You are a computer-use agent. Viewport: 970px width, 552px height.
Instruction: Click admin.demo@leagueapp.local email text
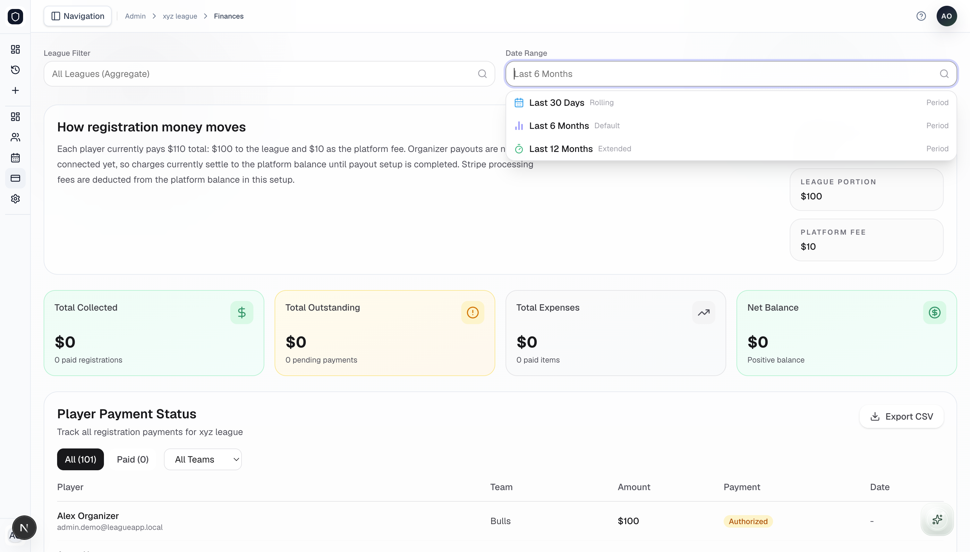click(110, 527)
